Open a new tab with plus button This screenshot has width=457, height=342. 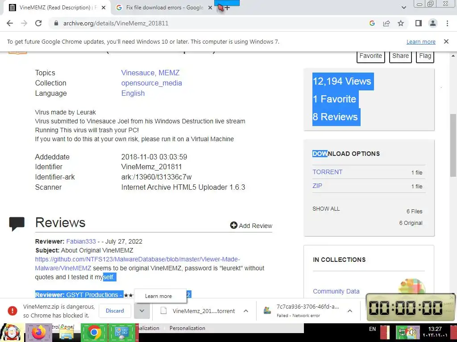[x=227, y=8]
